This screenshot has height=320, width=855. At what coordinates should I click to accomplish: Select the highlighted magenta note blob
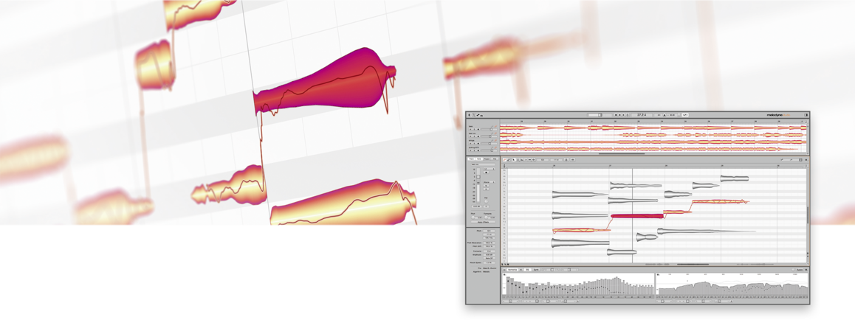click(x=635, y=215)
